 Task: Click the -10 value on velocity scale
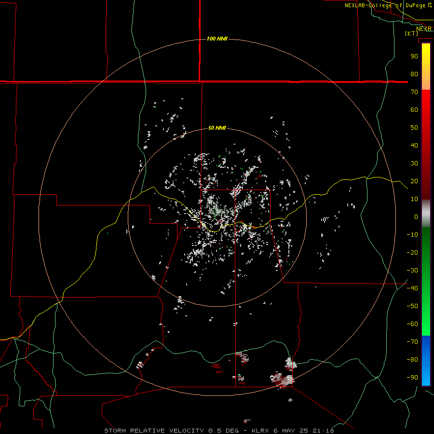[x=412, y=235]
